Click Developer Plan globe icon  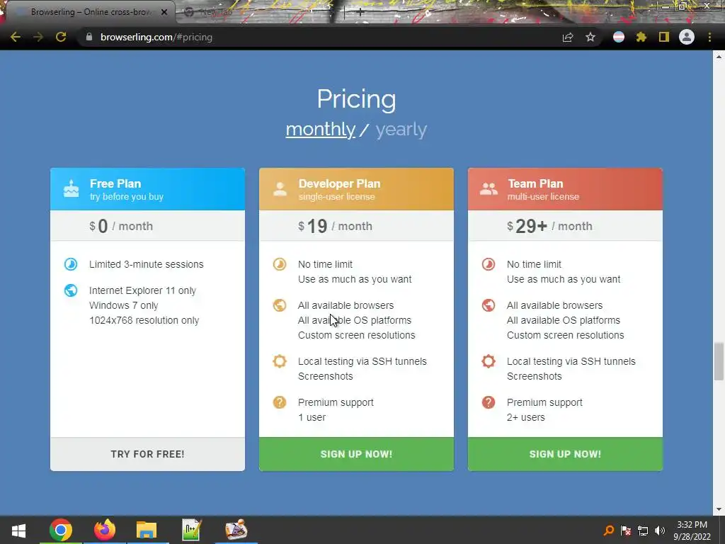[x=279, y=305]
